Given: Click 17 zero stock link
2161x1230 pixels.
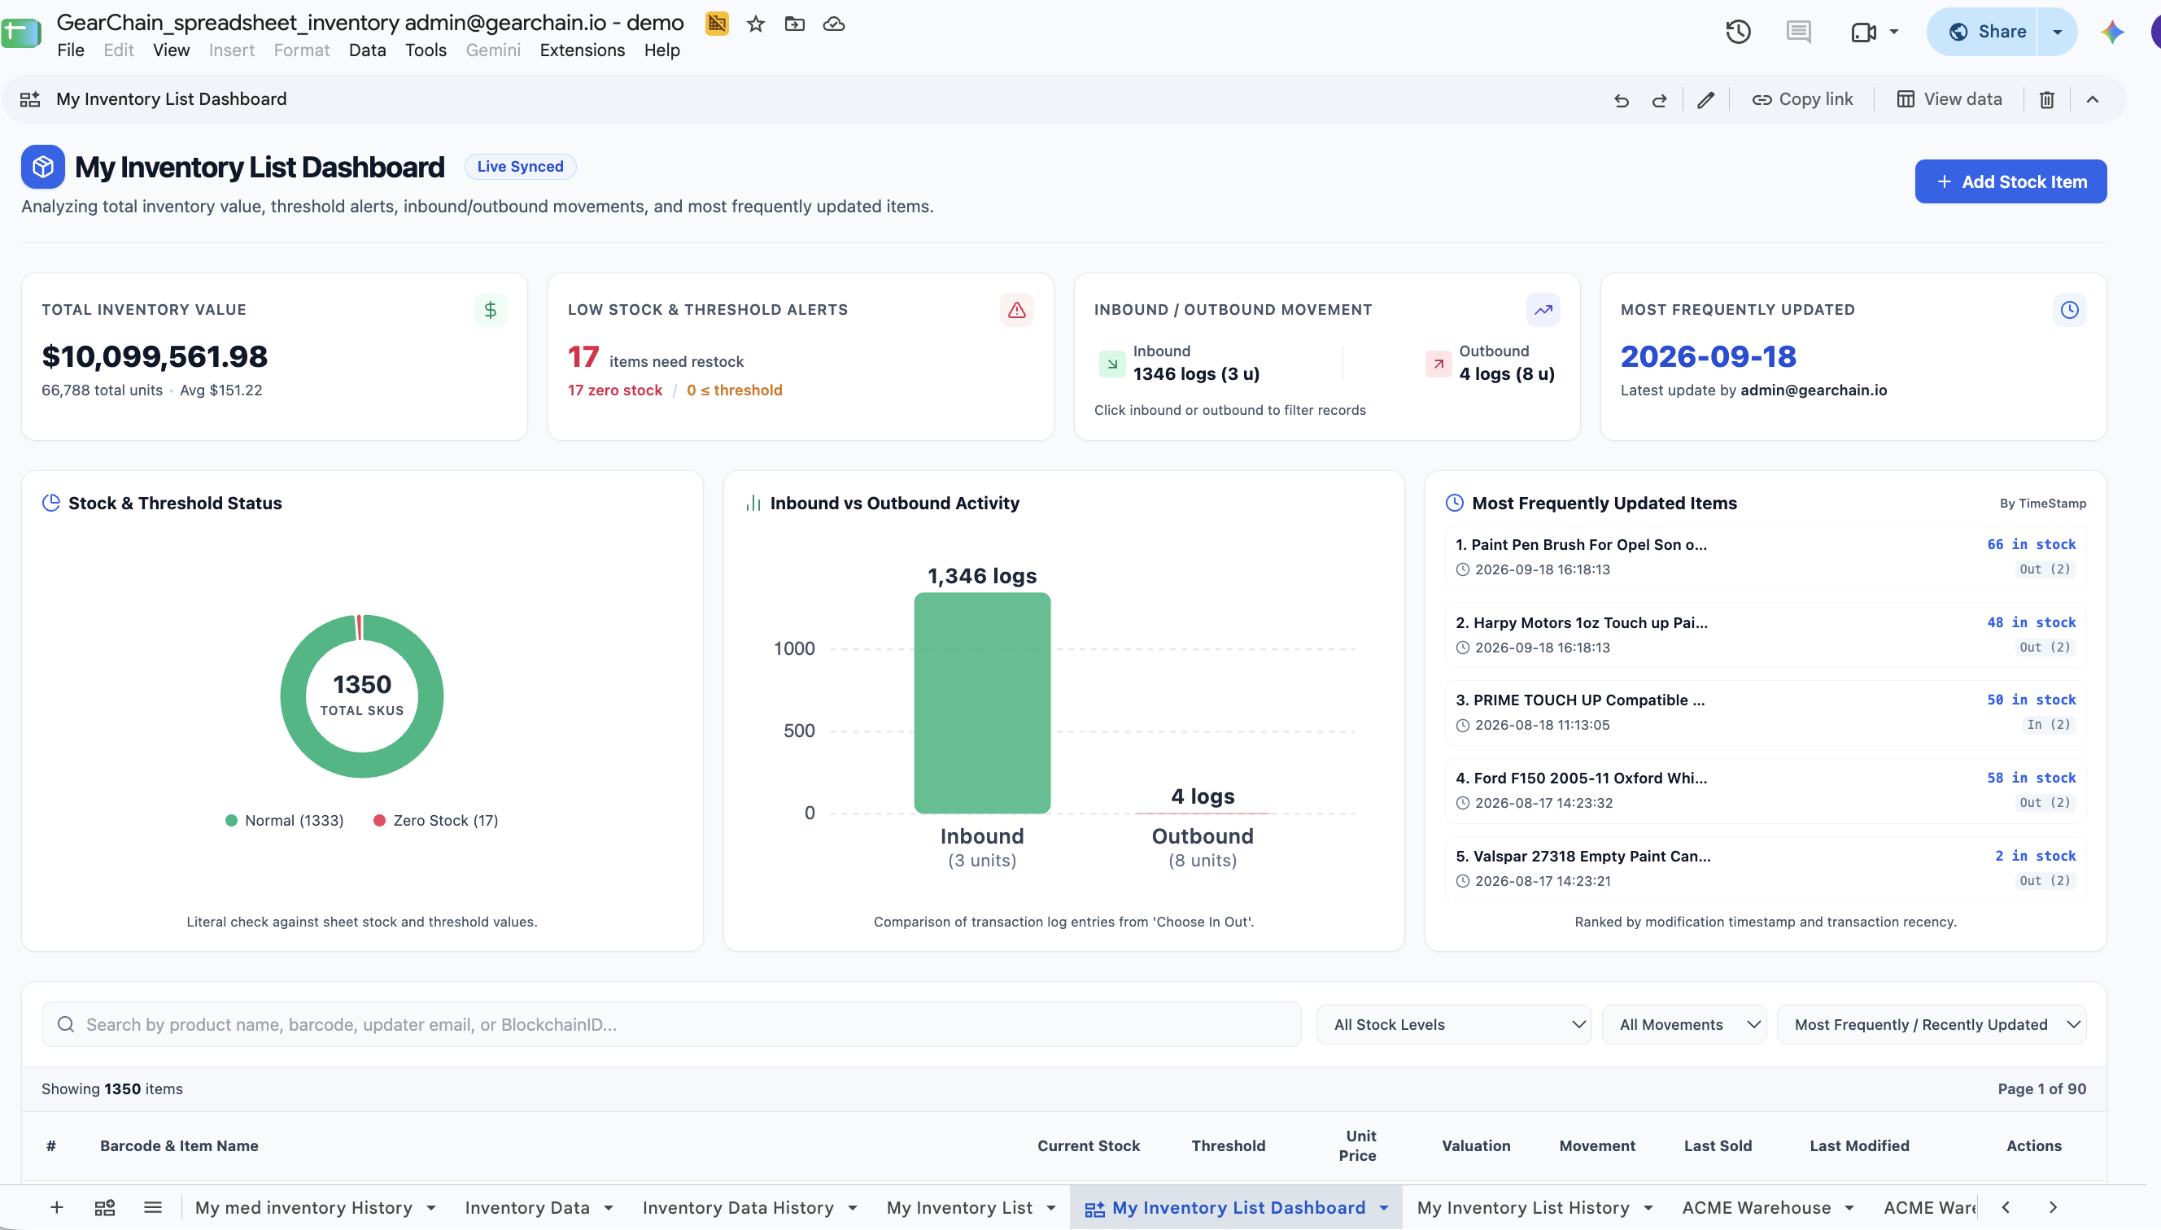Looking at the screenshot, I should pos(614,390).
